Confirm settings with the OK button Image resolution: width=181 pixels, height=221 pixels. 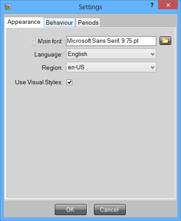tap(70, 210)
